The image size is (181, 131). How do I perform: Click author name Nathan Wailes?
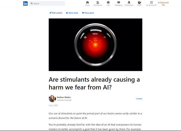pos(64,97)
